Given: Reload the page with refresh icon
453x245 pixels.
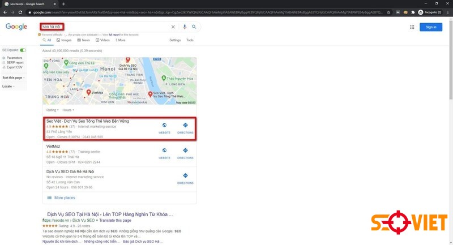Looking at the screenshot, I should point(20,12).
